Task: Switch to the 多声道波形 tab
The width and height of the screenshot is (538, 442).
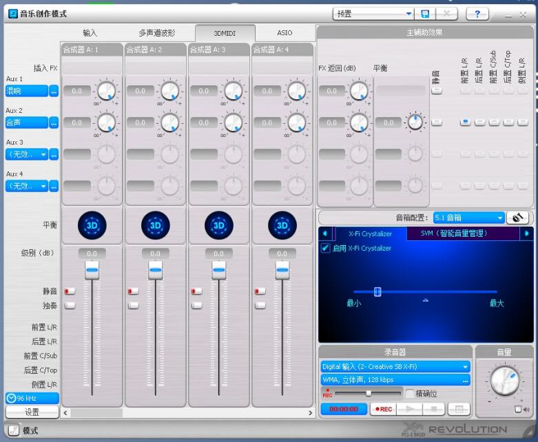Action: coord(156,33)
